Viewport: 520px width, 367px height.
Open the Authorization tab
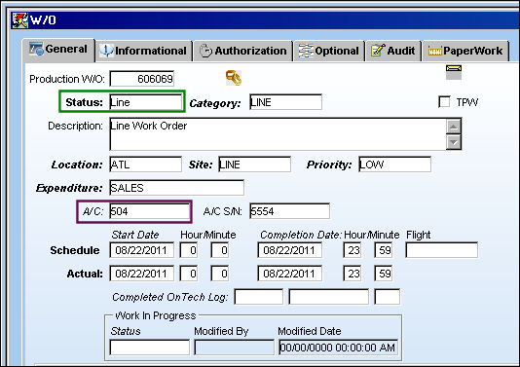tap(243, 51)
